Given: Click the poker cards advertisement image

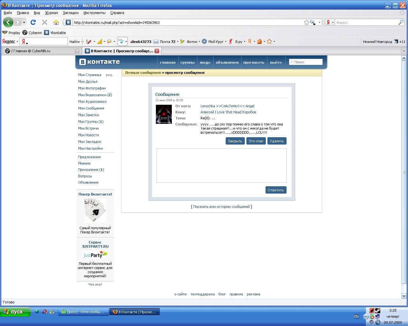Looking at the screenshot, I should click(95, 210).
